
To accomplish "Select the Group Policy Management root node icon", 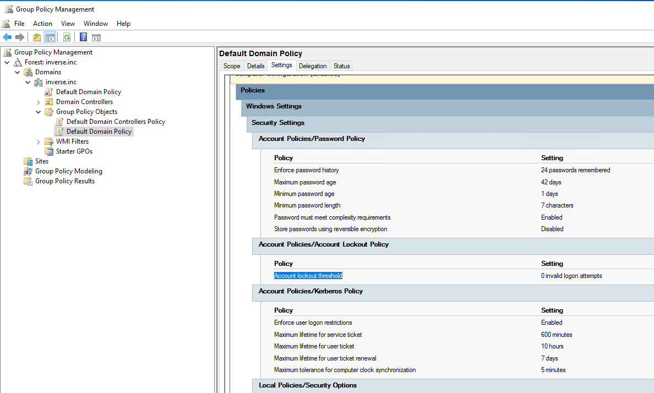I will [x=7, y=52].
